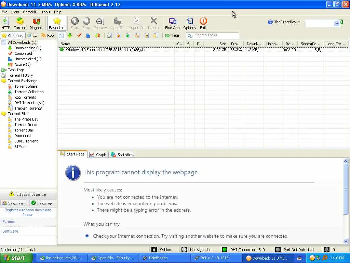Sort list by Name column header
350x263 pixels.
pyautogui.click(x=116, y=44)
